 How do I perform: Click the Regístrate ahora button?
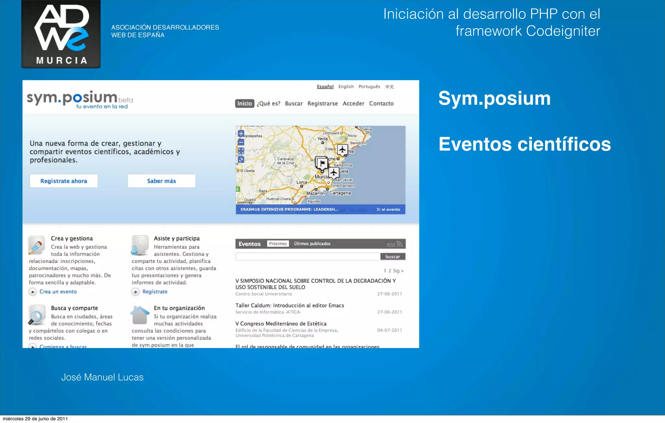(64, 181)
